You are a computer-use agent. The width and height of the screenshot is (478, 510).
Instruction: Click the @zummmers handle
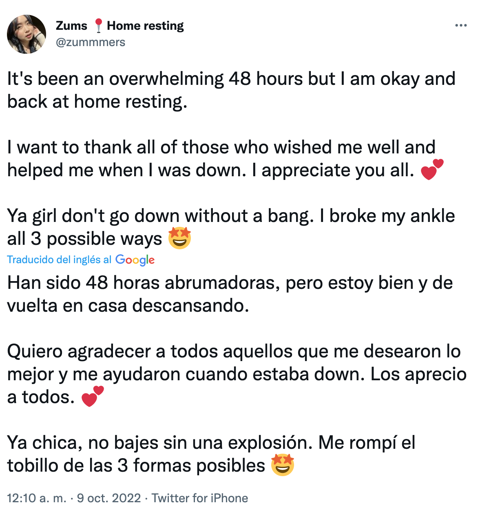(x=91, y=42)
